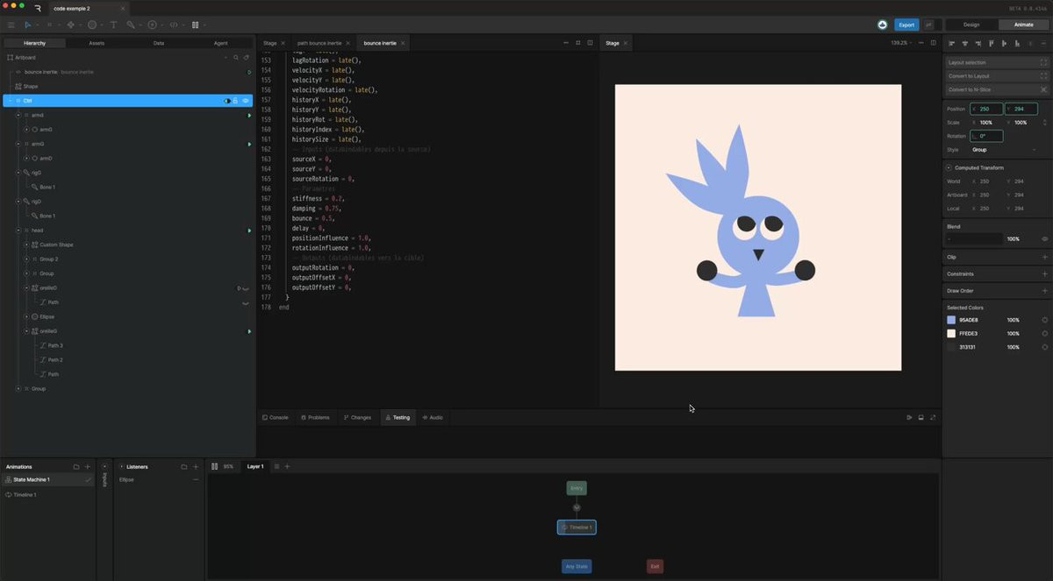The image size is (1053, 581).
Task: Click the search icon in Hierarchy panel
Action: tap(235, 57)
